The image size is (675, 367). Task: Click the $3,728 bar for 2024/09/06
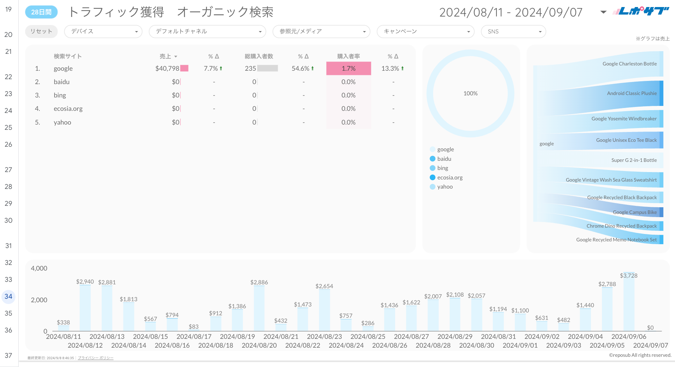[629, 306]
